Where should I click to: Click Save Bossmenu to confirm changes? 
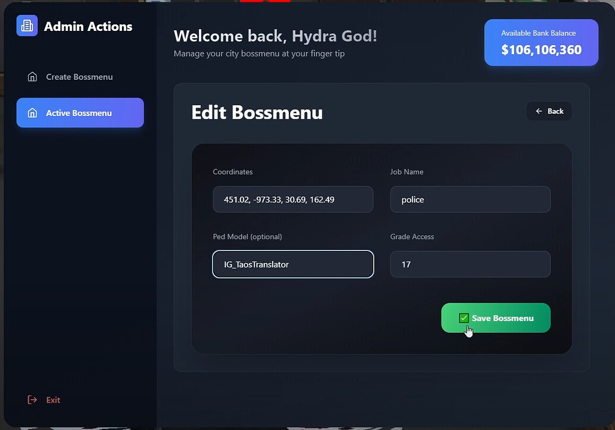(x=496, y=318)
